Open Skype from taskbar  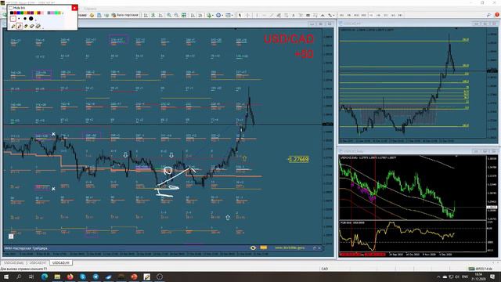point(83,277)
